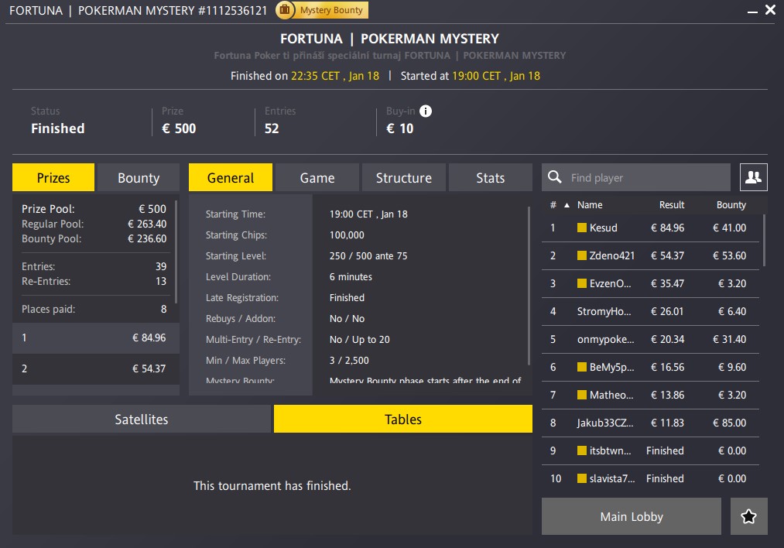784x548 pixels.
Task: Click the Places paid value 8
Action: [163, 310]
